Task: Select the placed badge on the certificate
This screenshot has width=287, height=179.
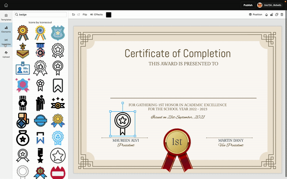Action: 122,124
